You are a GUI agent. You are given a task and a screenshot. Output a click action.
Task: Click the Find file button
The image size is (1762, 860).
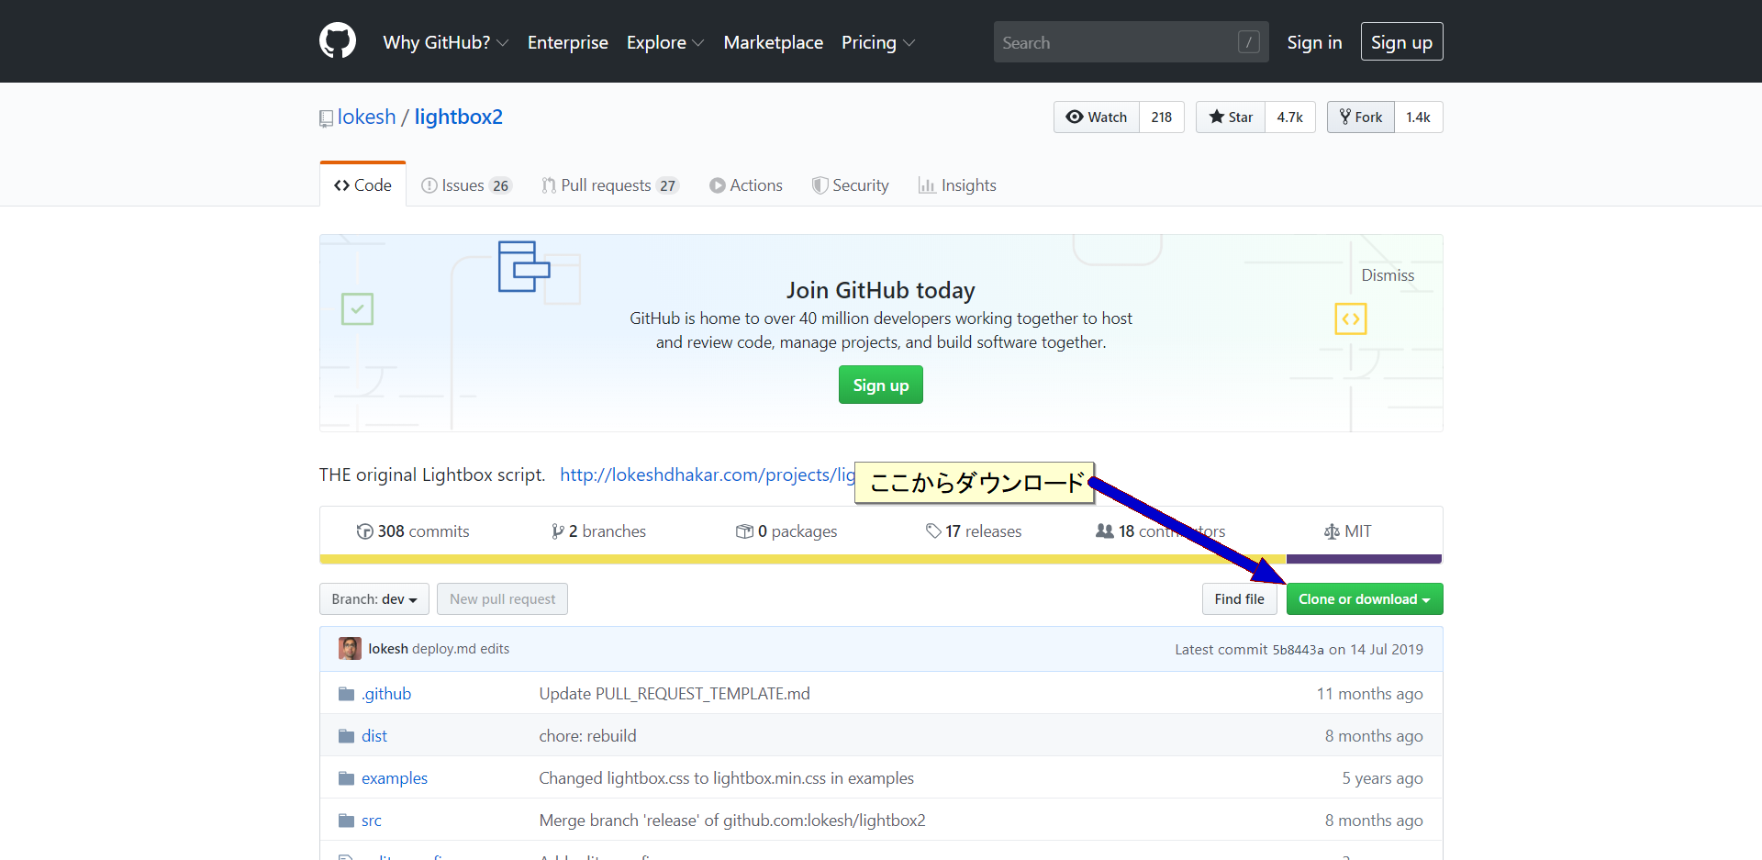[x=1239, y=599]
